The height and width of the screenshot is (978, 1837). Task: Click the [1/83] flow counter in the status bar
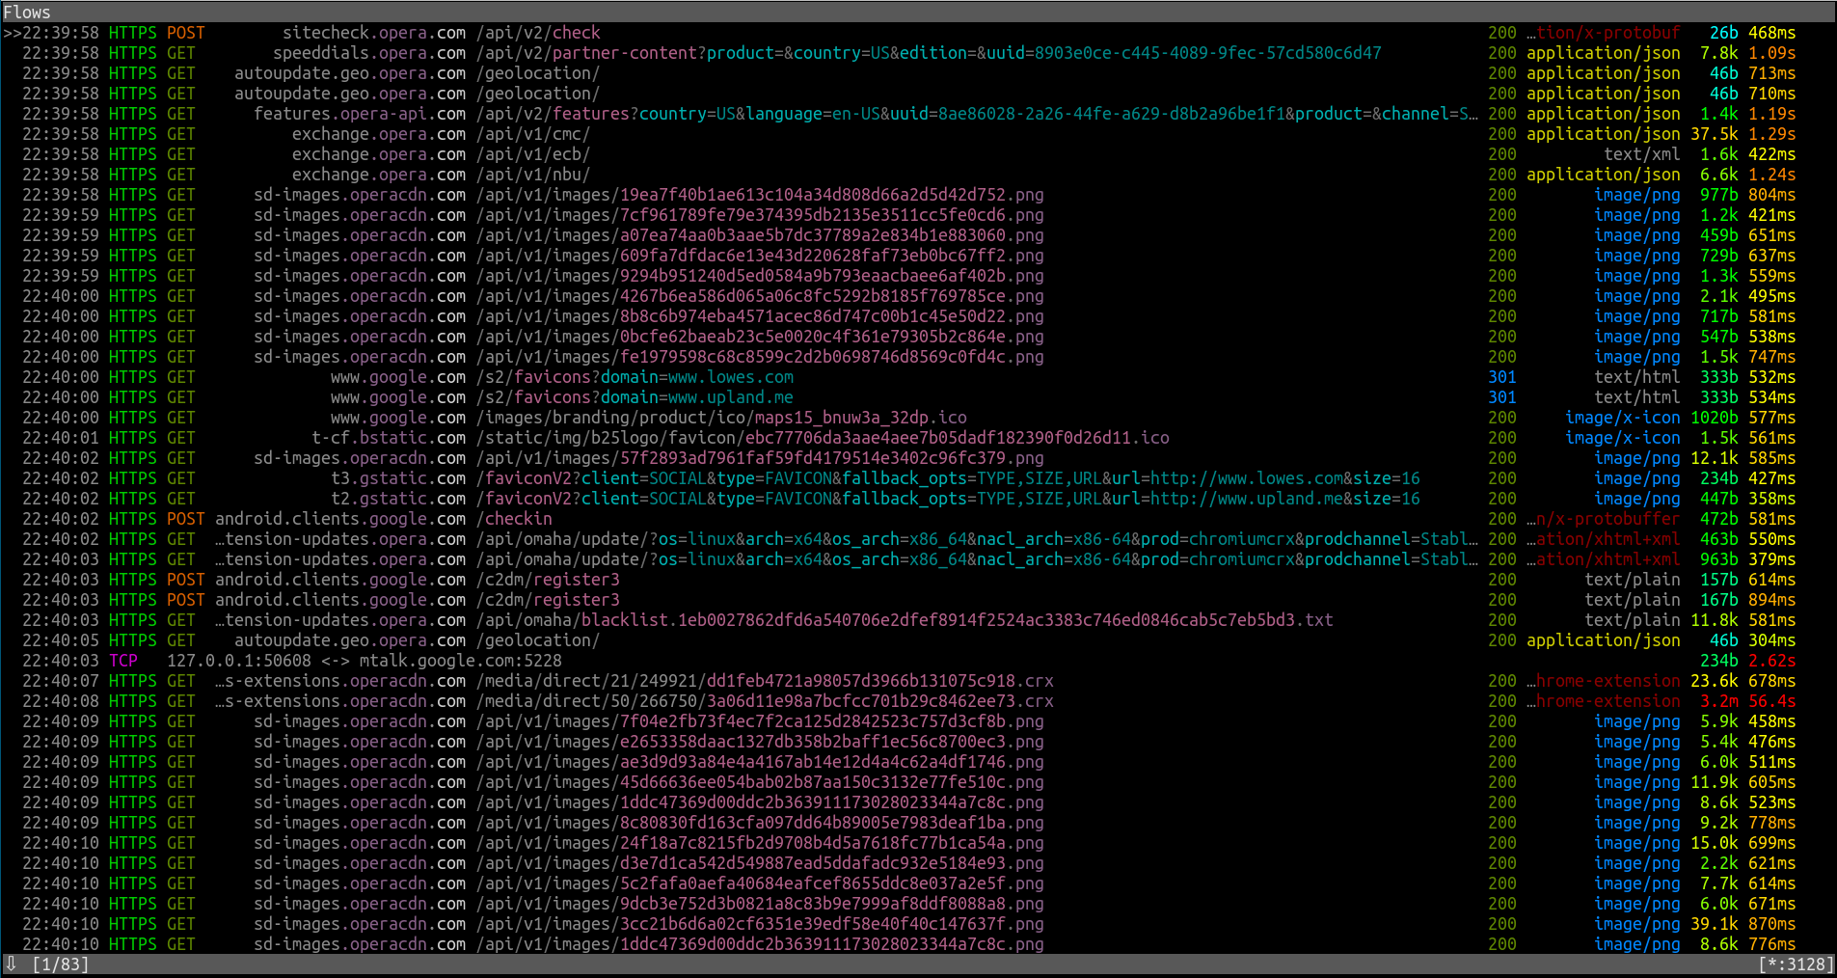point(60,964)
